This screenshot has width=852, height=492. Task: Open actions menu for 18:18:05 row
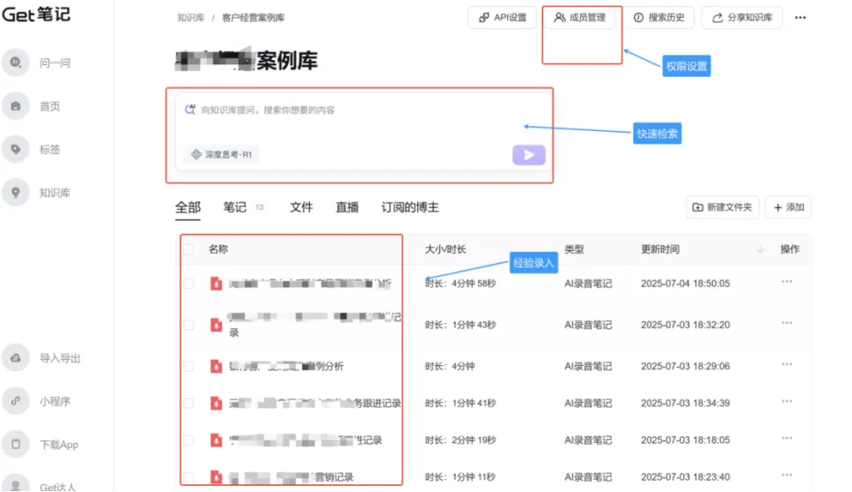[786, 438]
